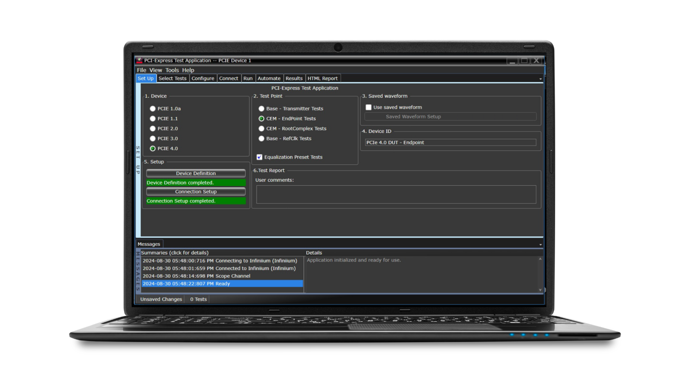Open the Connect tab
Viewport: 689px width, 387px height.
(x=229, y=78)
